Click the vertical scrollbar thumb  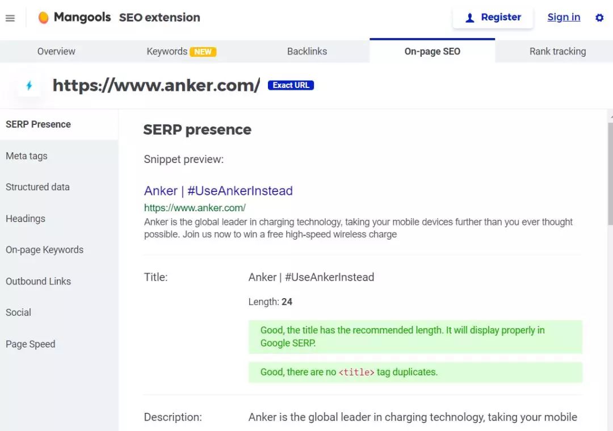610,173
